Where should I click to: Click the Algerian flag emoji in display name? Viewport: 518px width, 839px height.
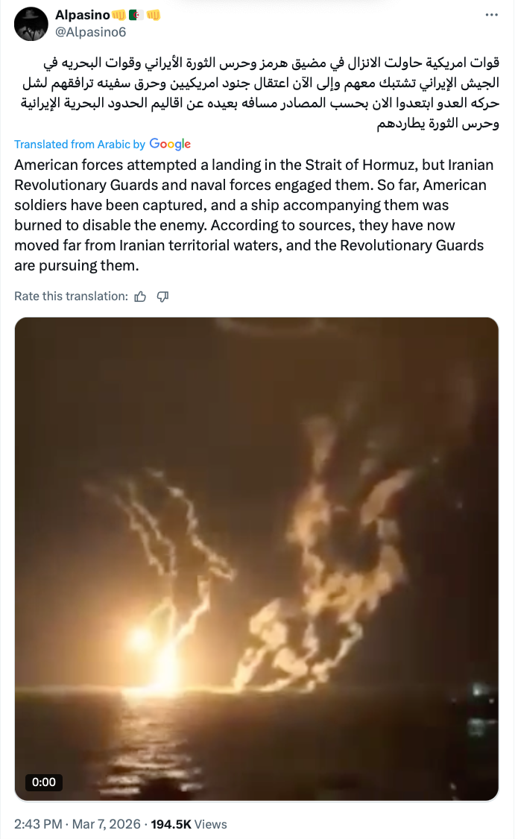pos(136,15)
